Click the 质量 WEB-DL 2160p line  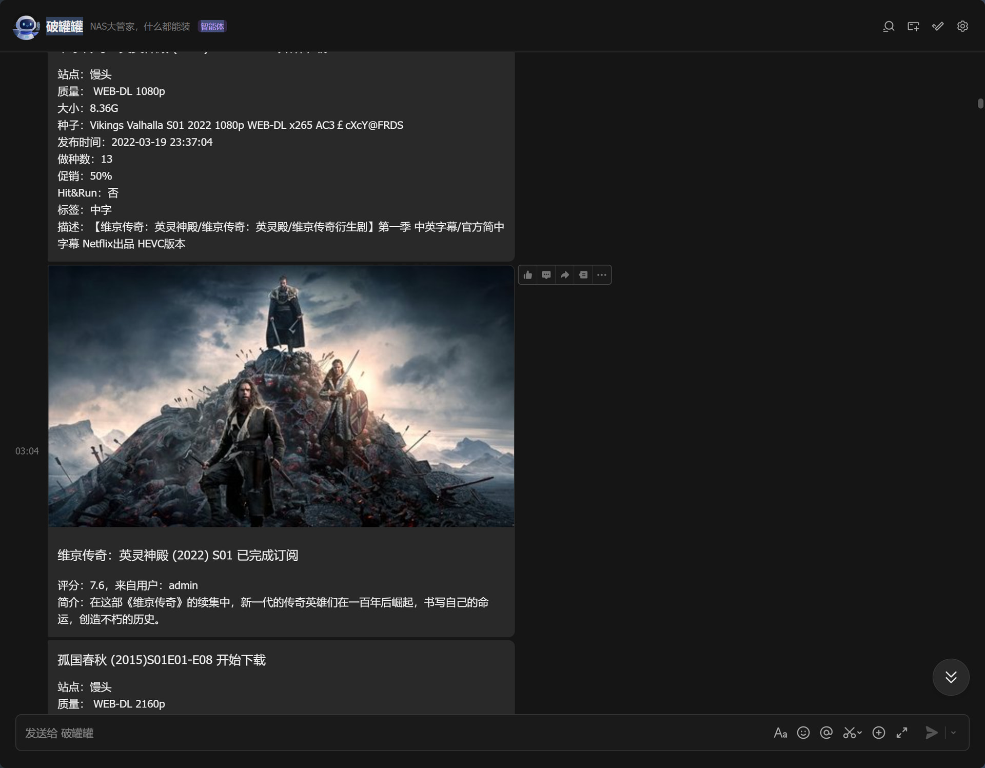tap(111, 704)
